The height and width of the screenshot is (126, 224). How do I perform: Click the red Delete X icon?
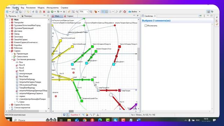pos(44,12)
